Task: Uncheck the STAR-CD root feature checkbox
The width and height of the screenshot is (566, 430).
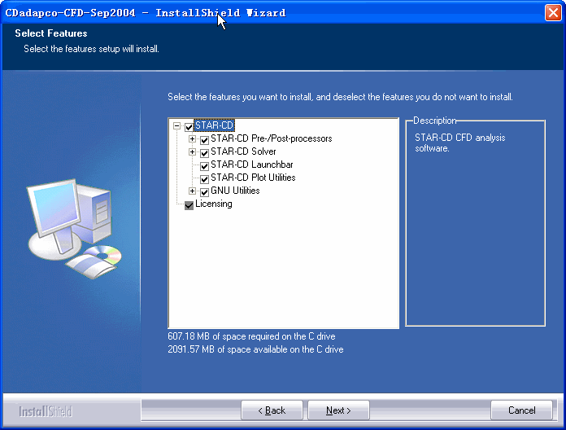Action: pos(189,127)
